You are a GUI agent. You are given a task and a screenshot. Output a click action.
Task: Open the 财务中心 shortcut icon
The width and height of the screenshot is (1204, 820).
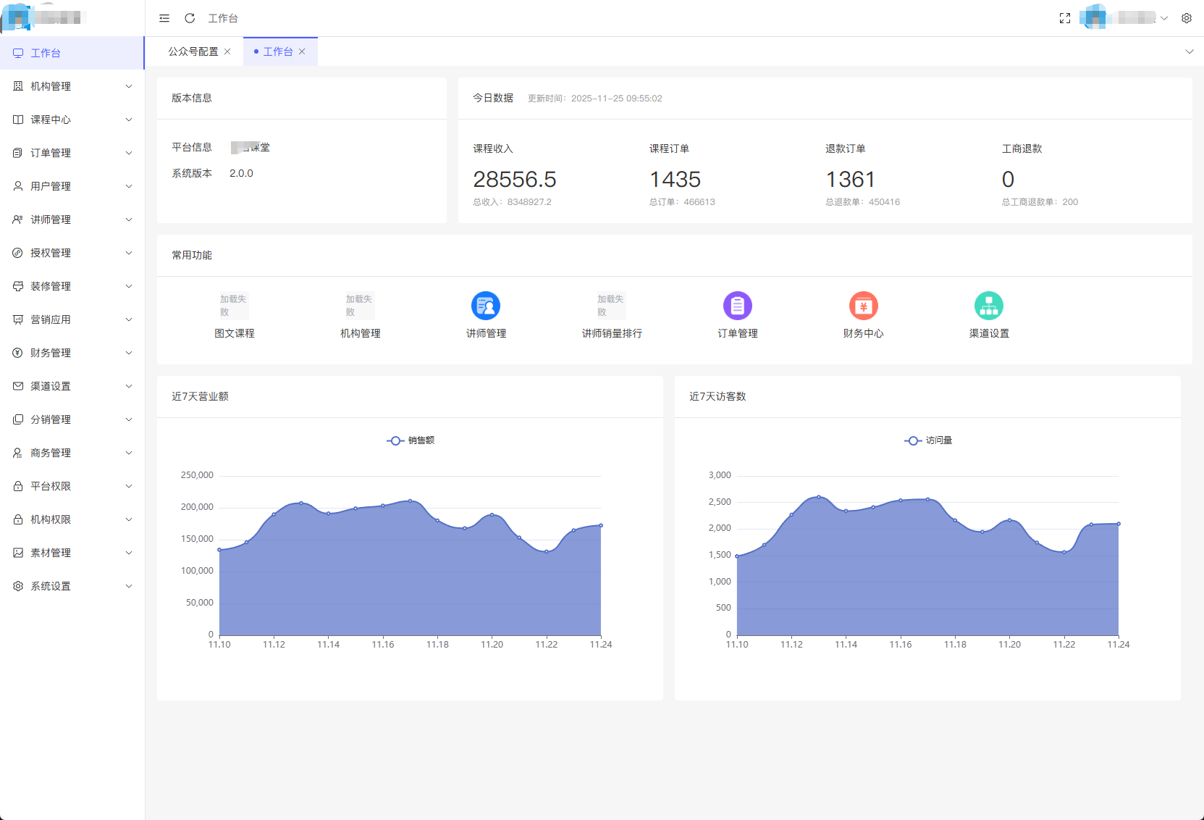[x=863, y=306]
